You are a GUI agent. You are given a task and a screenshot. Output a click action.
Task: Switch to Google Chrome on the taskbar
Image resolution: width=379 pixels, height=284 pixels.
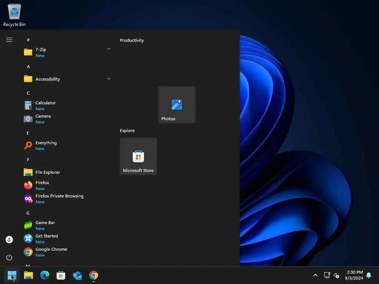[94, 275]
